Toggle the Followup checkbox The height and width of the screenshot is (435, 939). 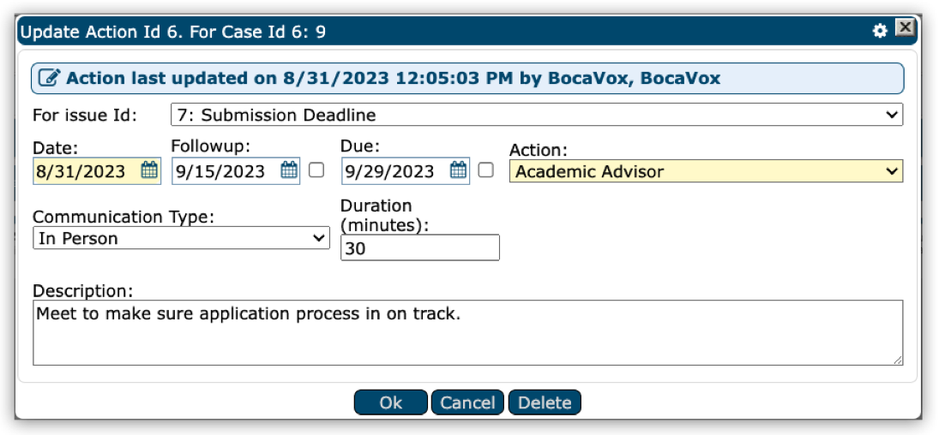(316, 170)
